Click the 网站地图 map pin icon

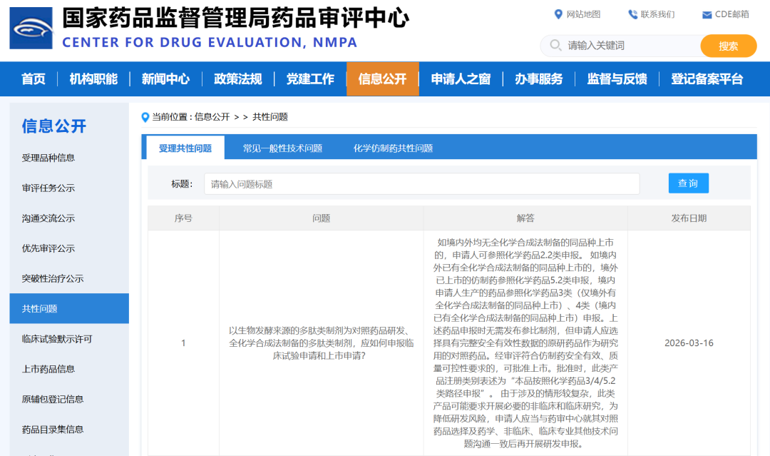(x=558, y=14)
